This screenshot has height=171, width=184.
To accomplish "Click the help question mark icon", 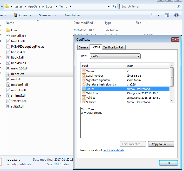I will coord(176,15).
